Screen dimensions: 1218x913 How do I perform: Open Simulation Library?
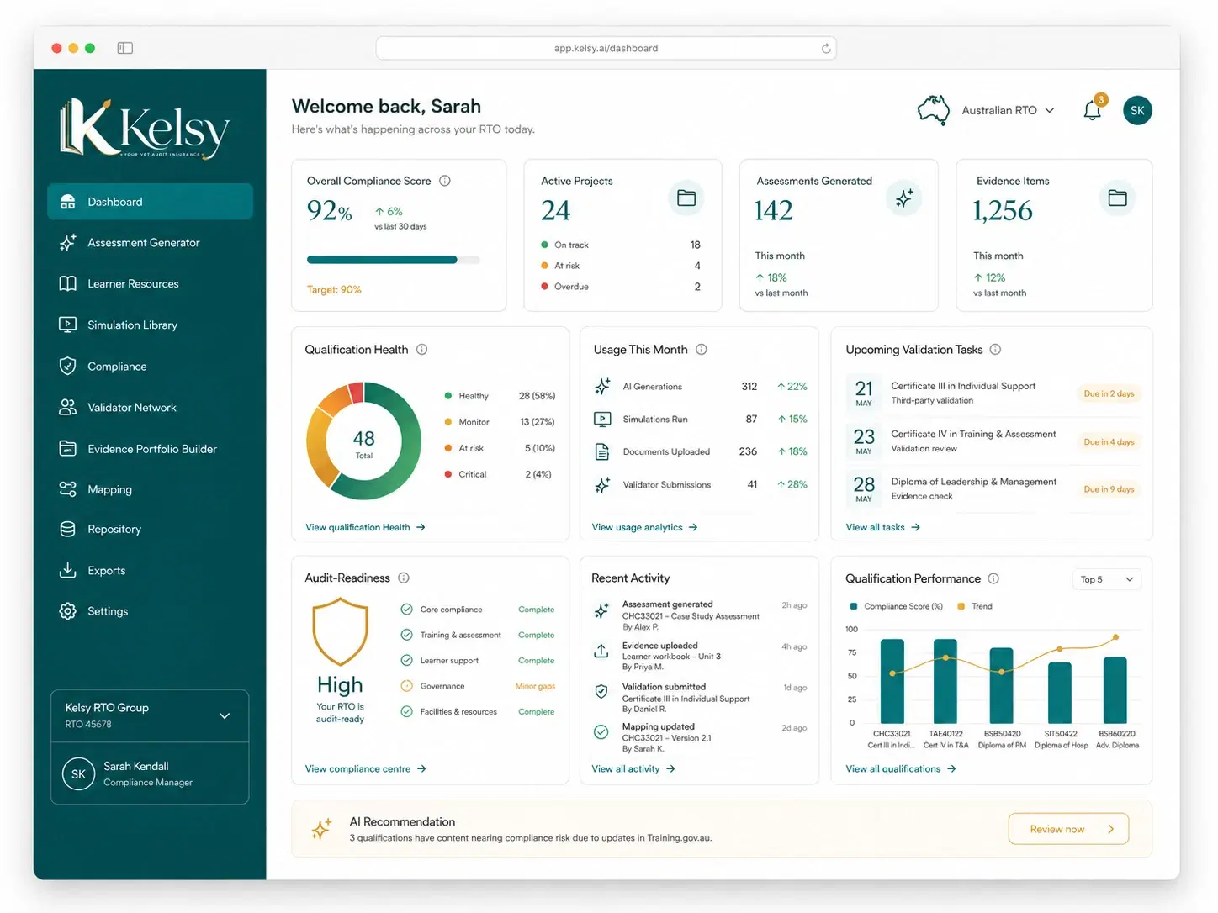[150, 325]
